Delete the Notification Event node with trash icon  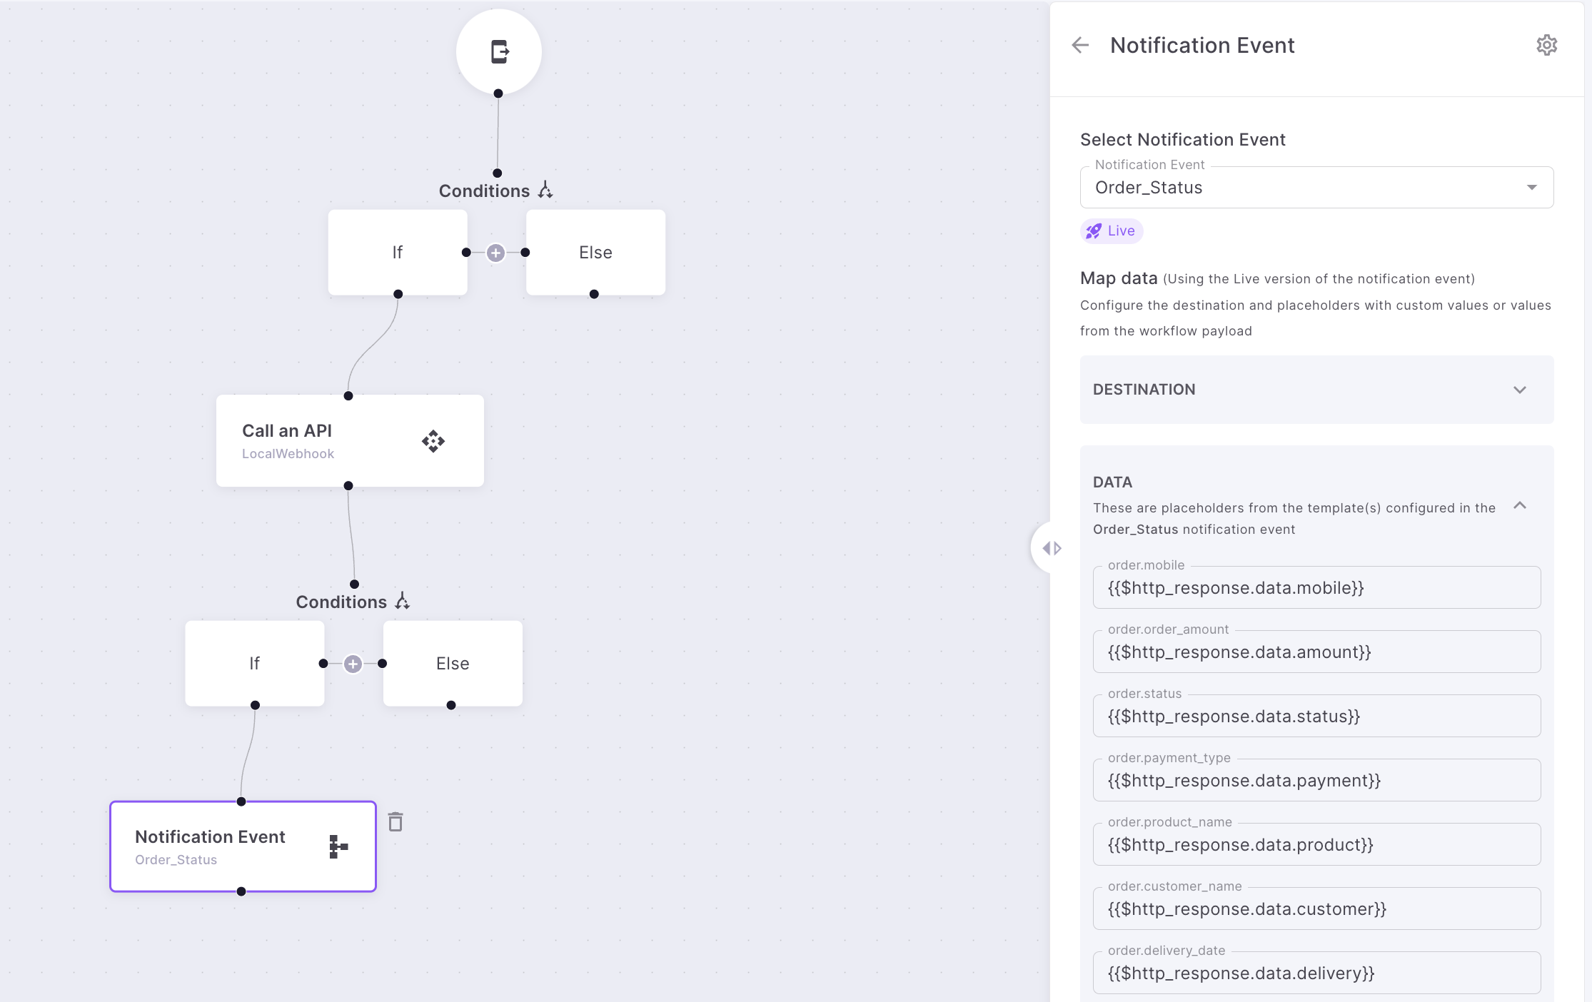[x=396, y=822]
